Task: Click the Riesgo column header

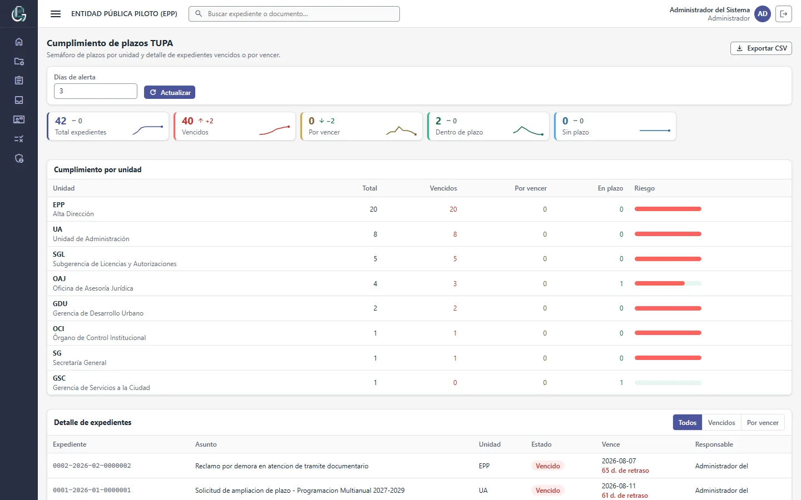Action: (645, 188)
